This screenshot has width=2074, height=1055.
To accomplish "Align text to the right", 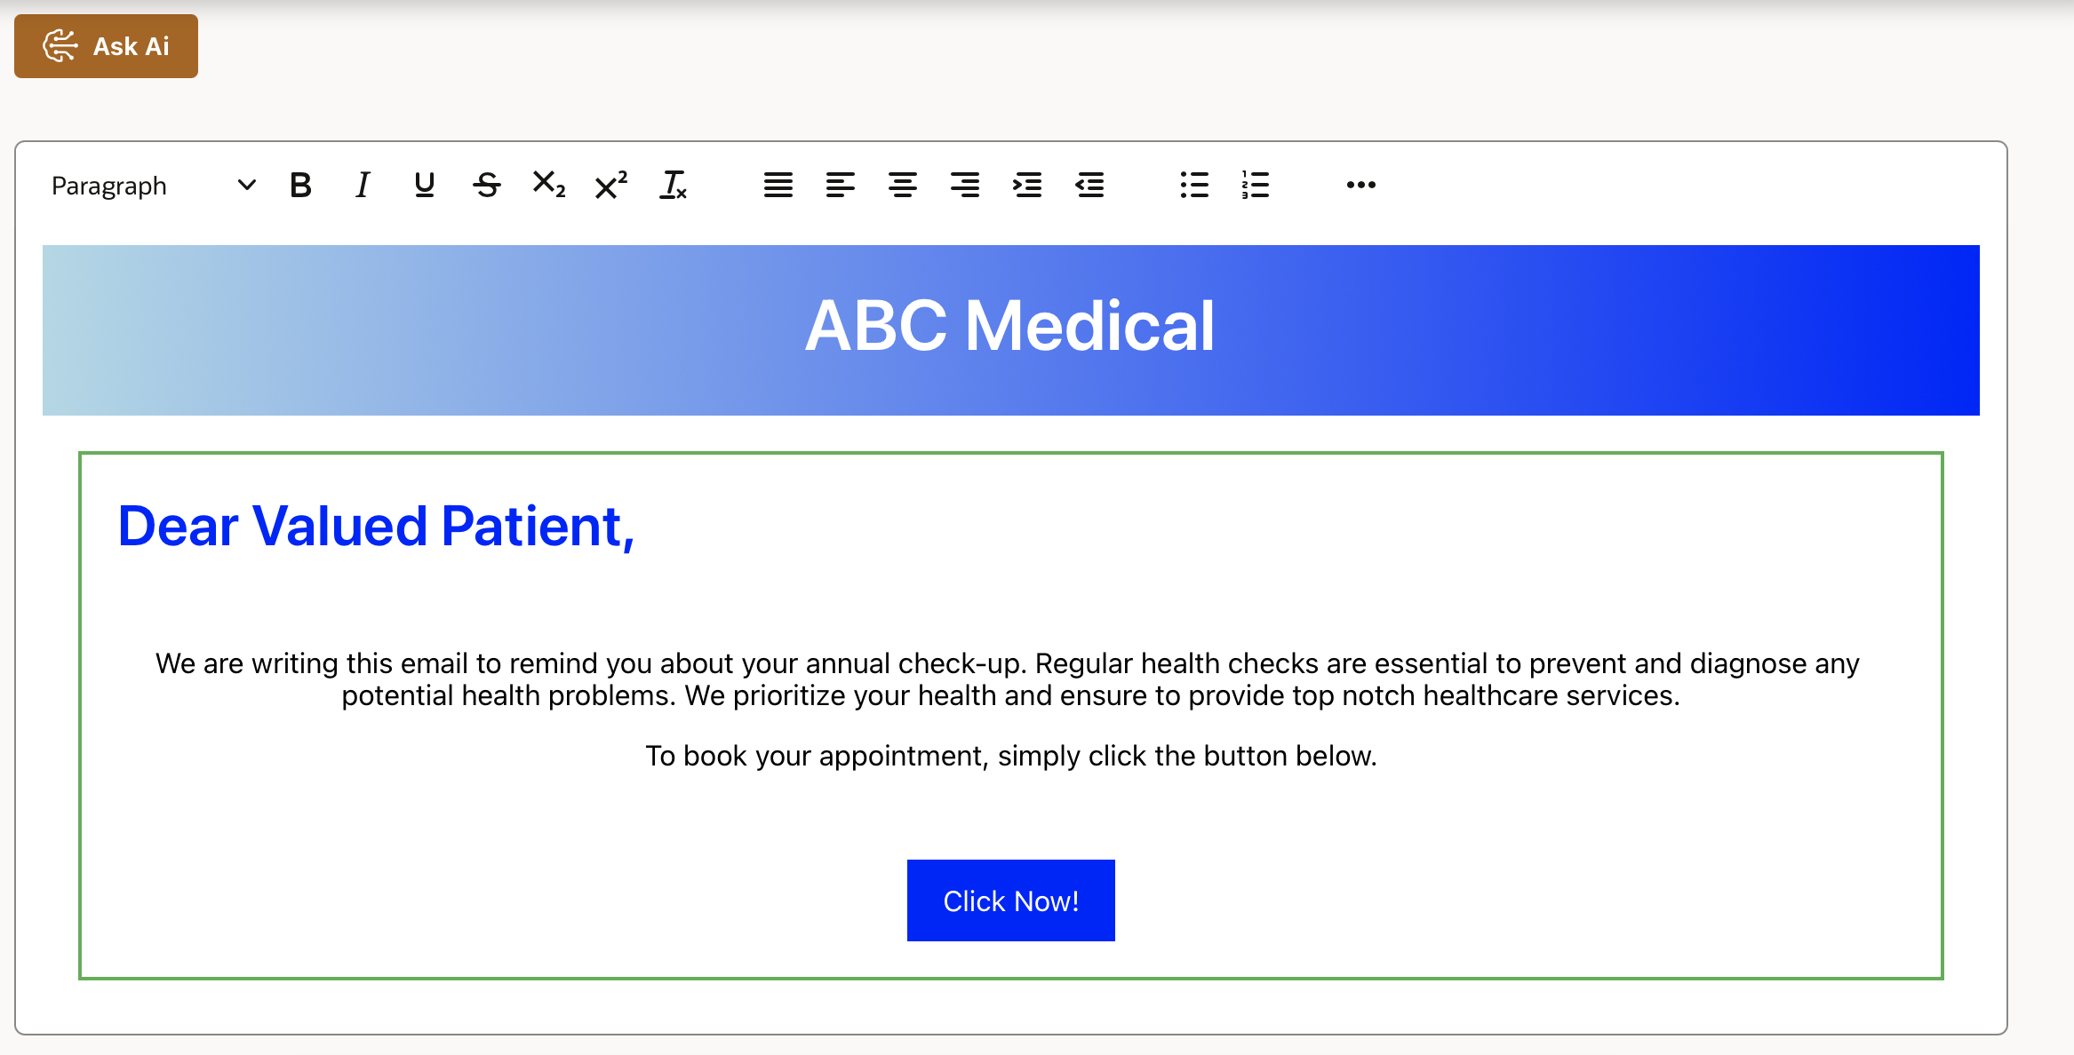I will tap(964, 186).
